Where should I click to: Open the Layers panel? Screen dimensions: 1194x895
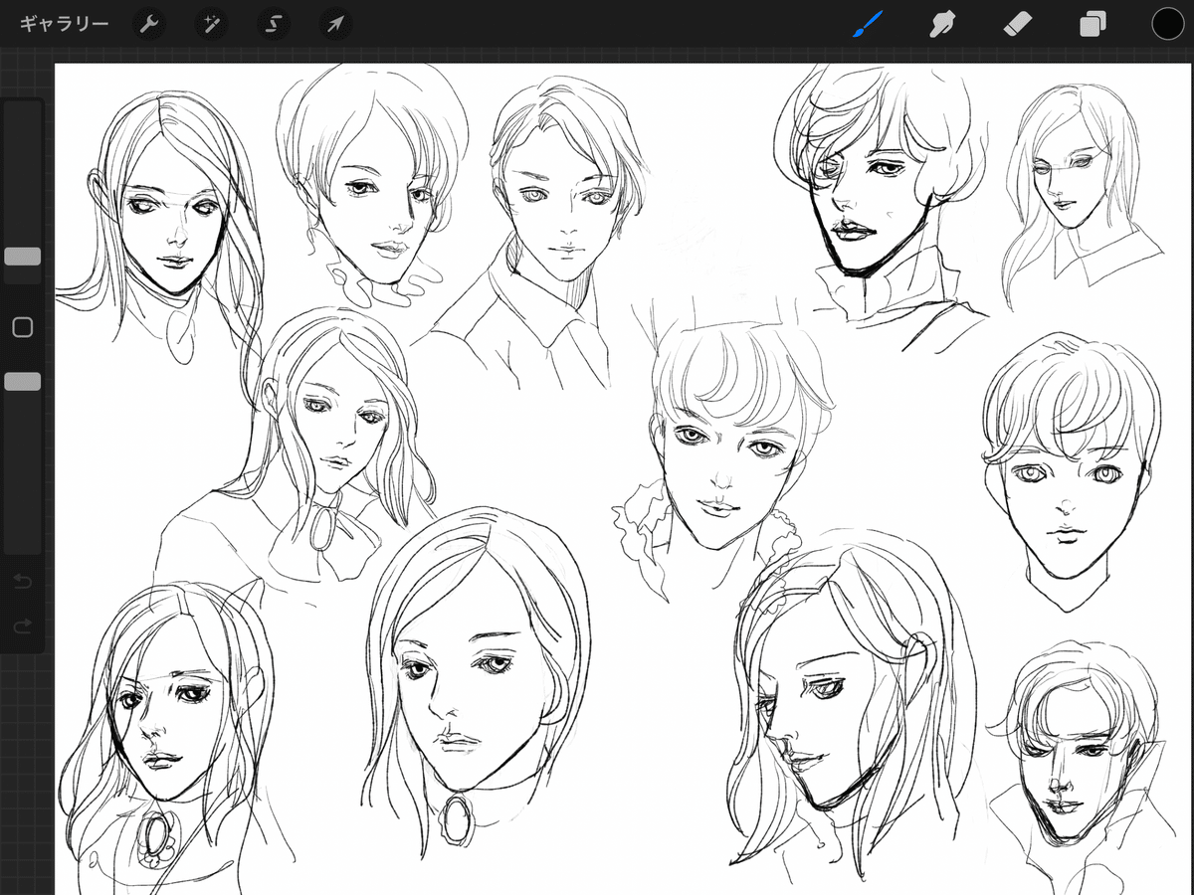(1093, 24)
